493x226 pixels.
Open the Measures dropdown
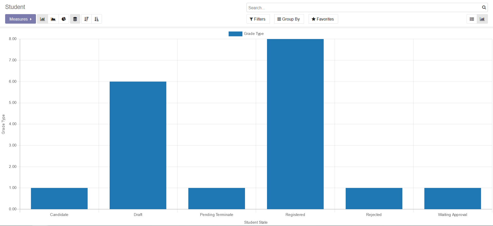pyautogui.click(x=21, y=19)
